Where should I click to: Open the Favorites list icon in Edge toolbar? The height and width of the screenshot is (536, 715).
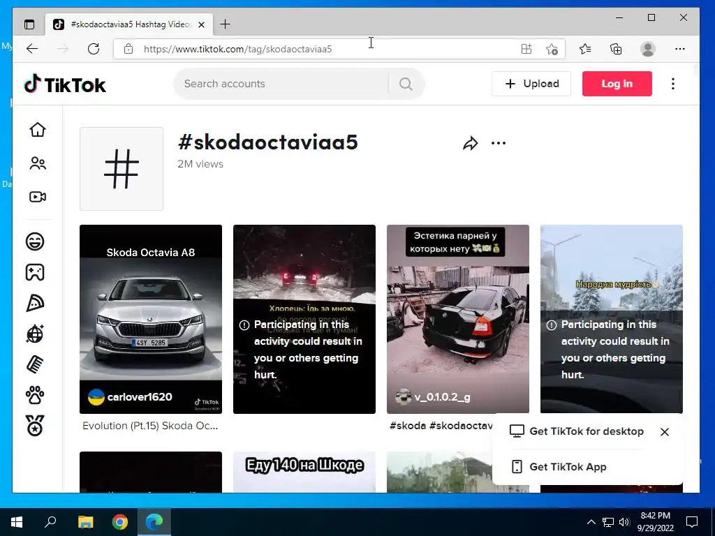point(585,49)
